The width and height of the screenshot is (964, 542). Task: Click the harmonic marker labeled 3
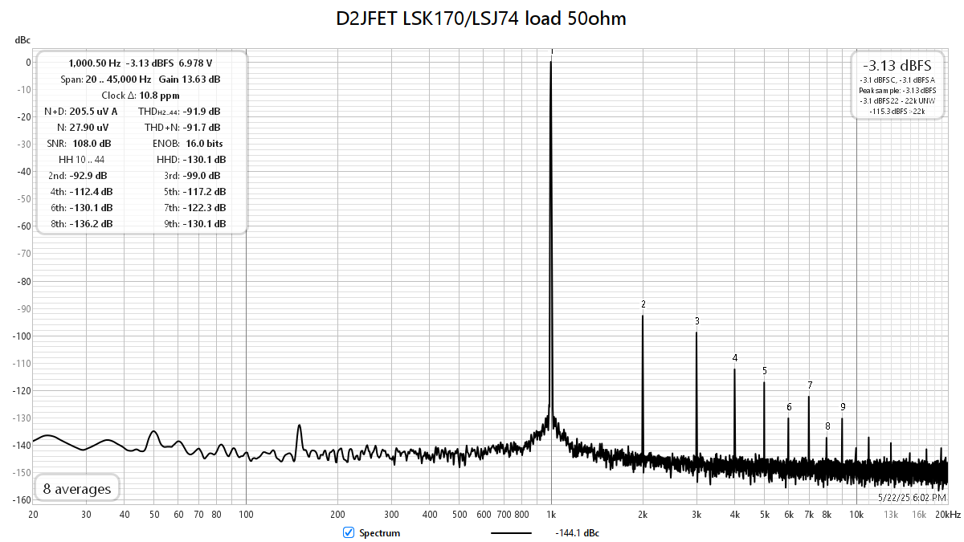point(697,321)
